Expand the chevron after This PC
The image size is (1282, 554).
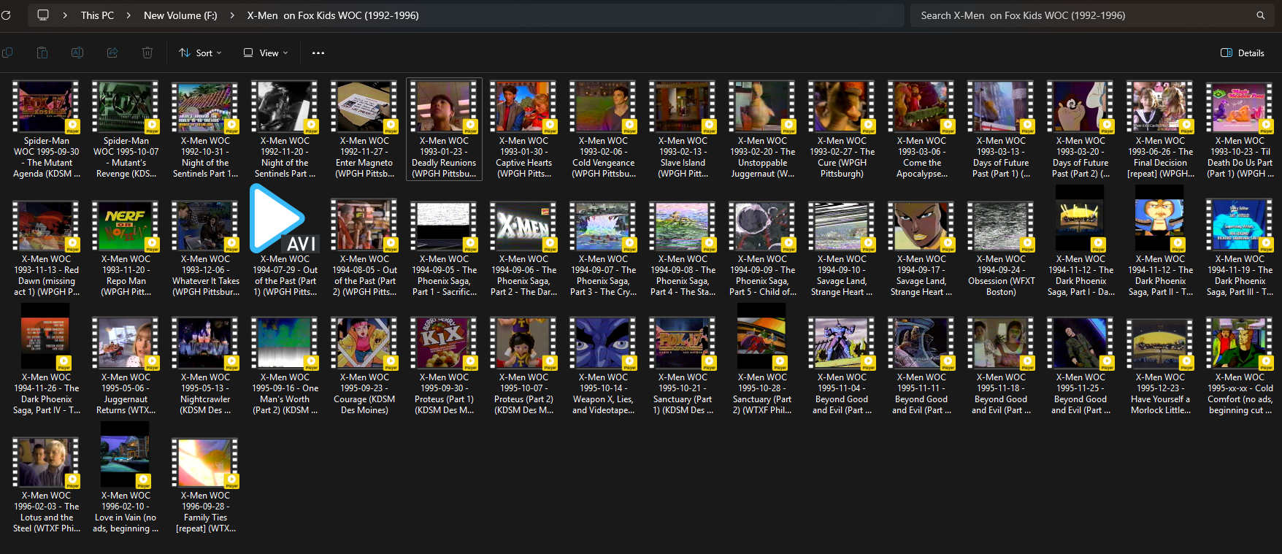pyautogui.click(x=128, y=15)
